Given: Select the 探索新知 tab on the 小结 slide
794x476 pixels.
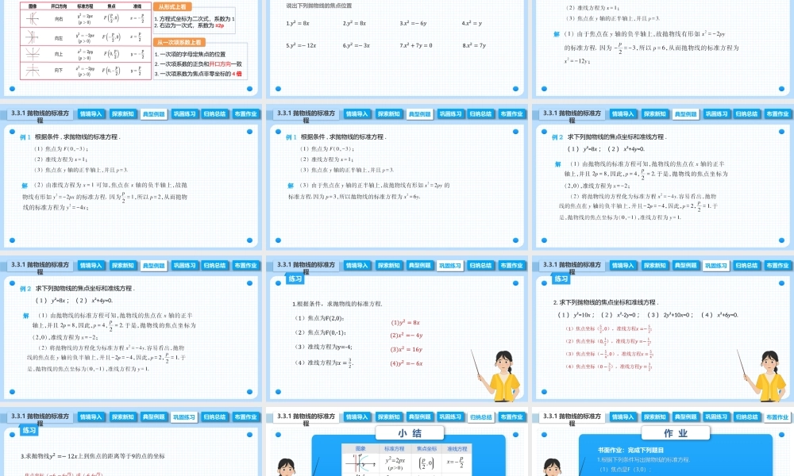Looking at the screenshot, I should (x=388, y=416).
